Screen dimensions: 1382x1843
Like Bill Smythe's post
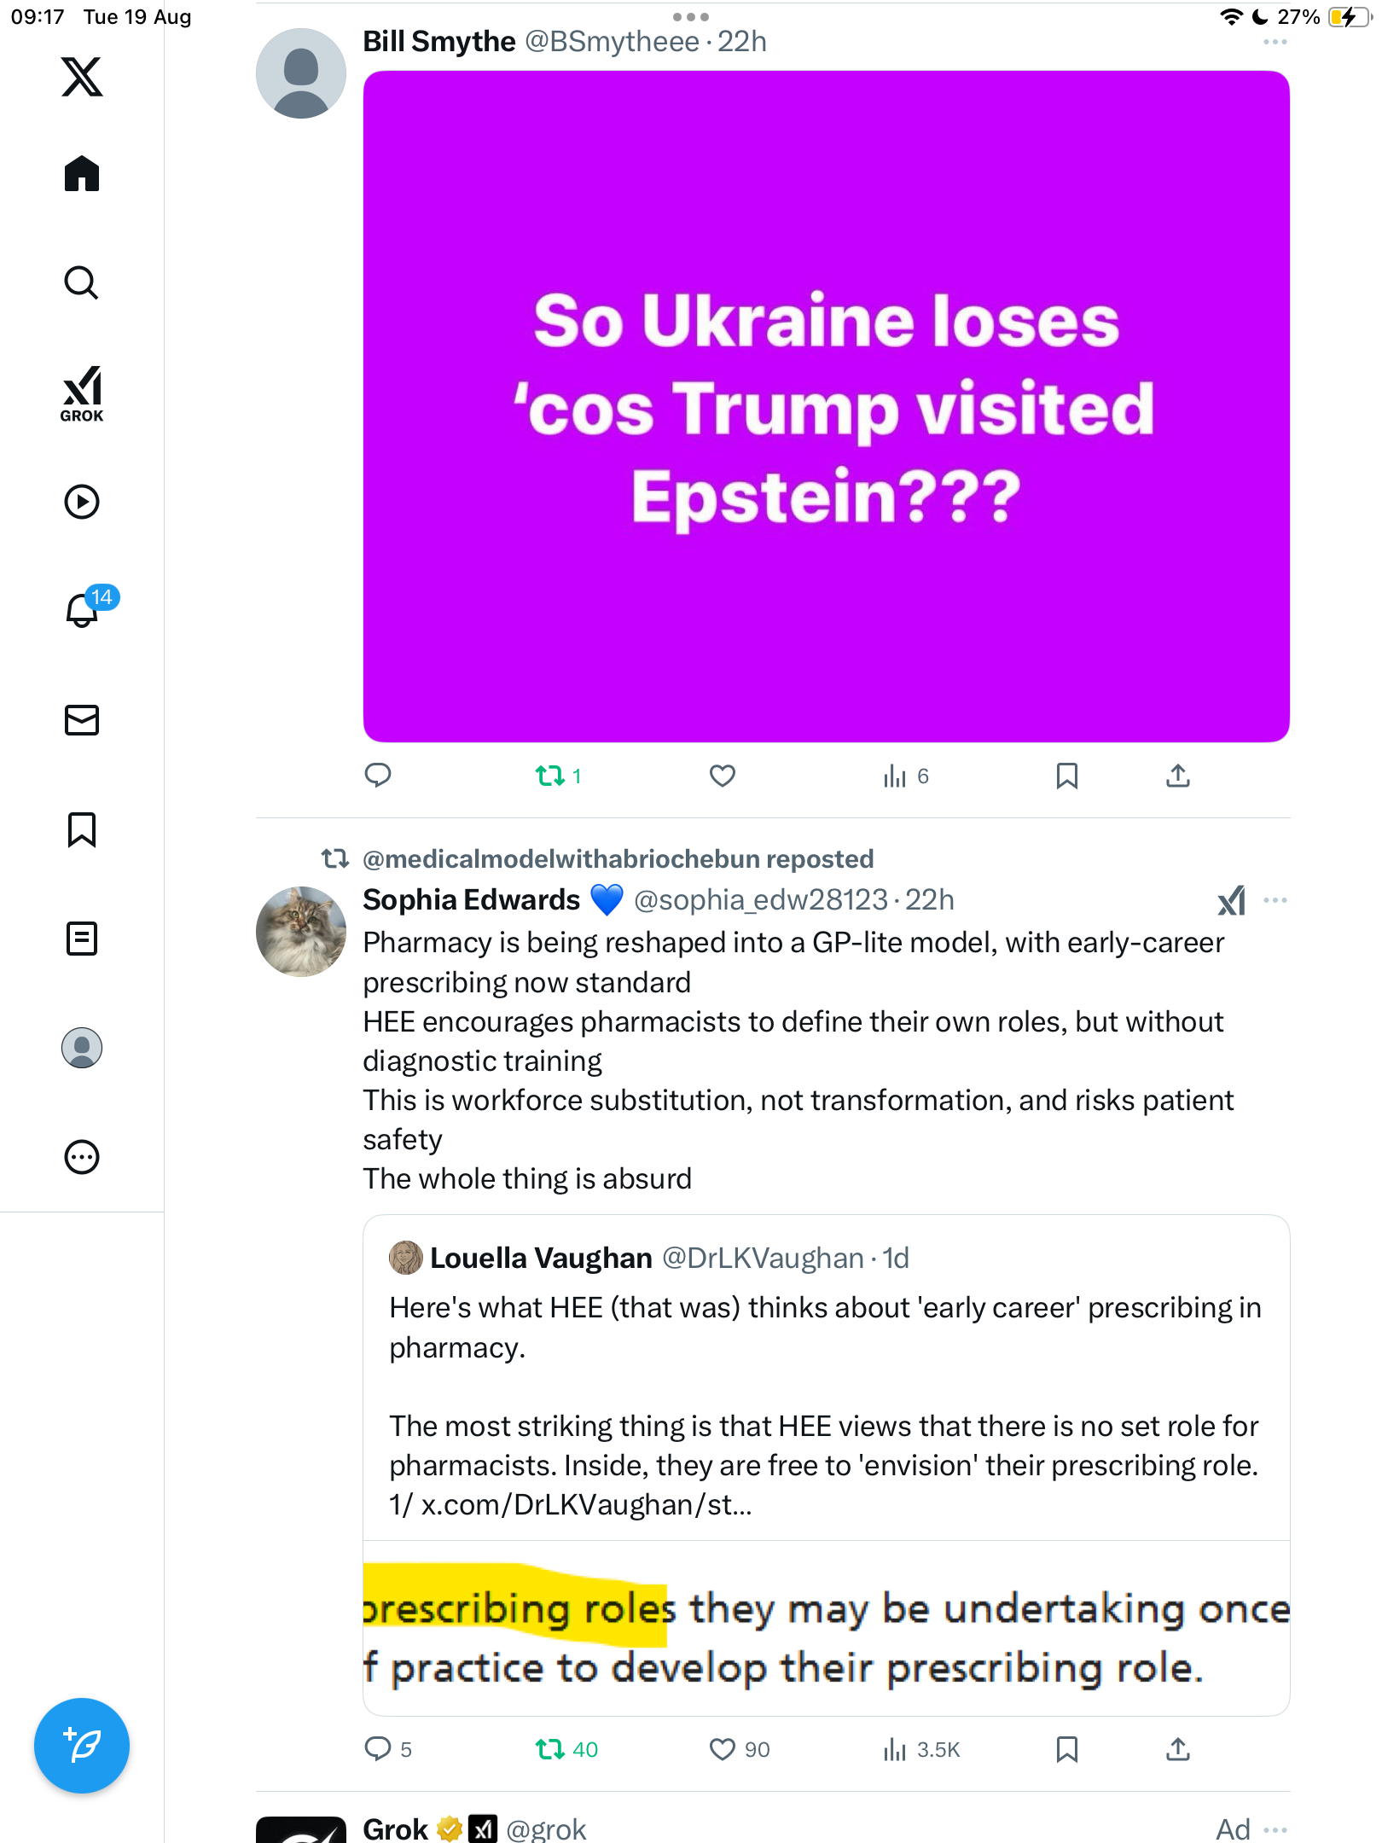(722, 776)
